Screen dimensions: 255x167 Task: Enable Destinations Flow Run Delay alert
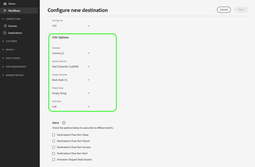tap(54, 135)
